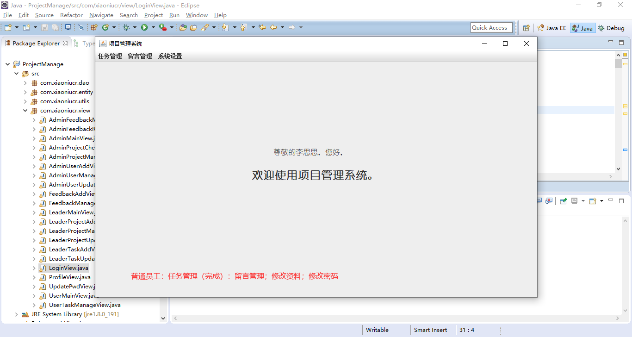Toggle the skip all breakpoints icon
Viewport: 632px width, 337px height.
(x=81, y=28)
